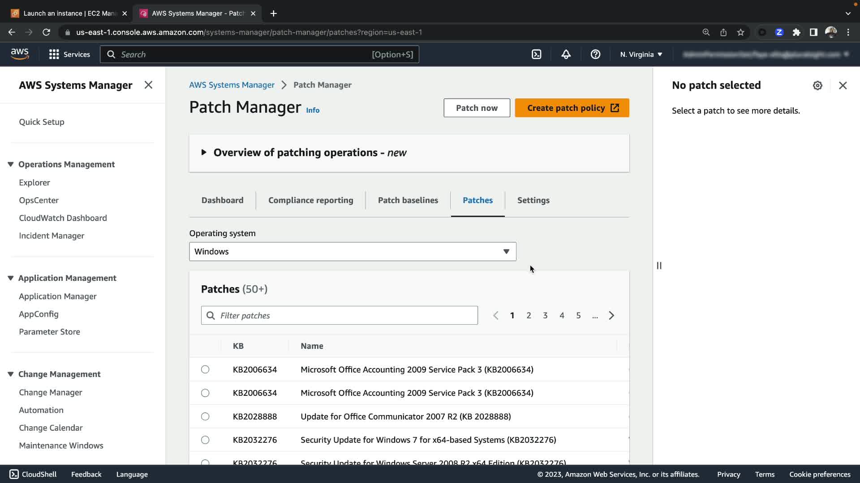The image size is (860, 483).
Task: Click the notifications bell icon
Action: coord(566,55)
